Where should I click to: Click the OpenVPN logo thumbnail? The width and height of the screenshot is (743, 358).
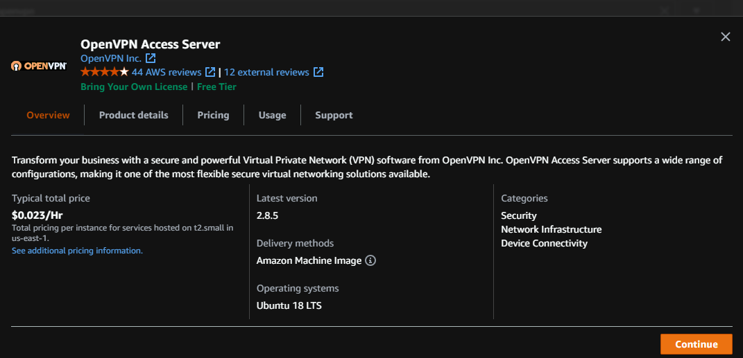coord(39,66)
